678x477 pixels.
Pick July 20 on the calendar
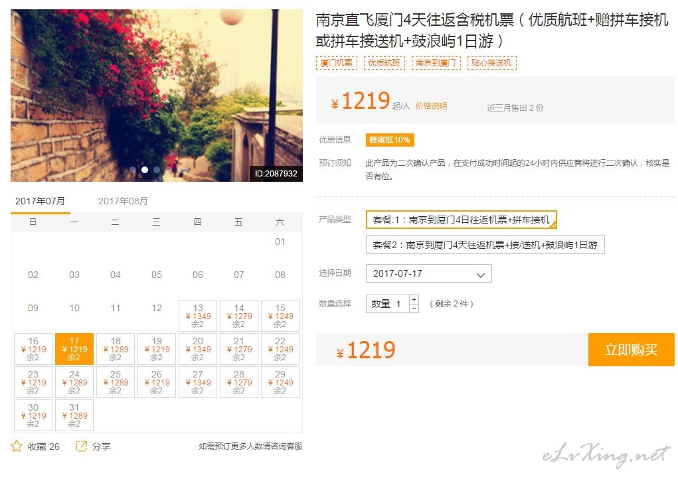click(198, 349)
